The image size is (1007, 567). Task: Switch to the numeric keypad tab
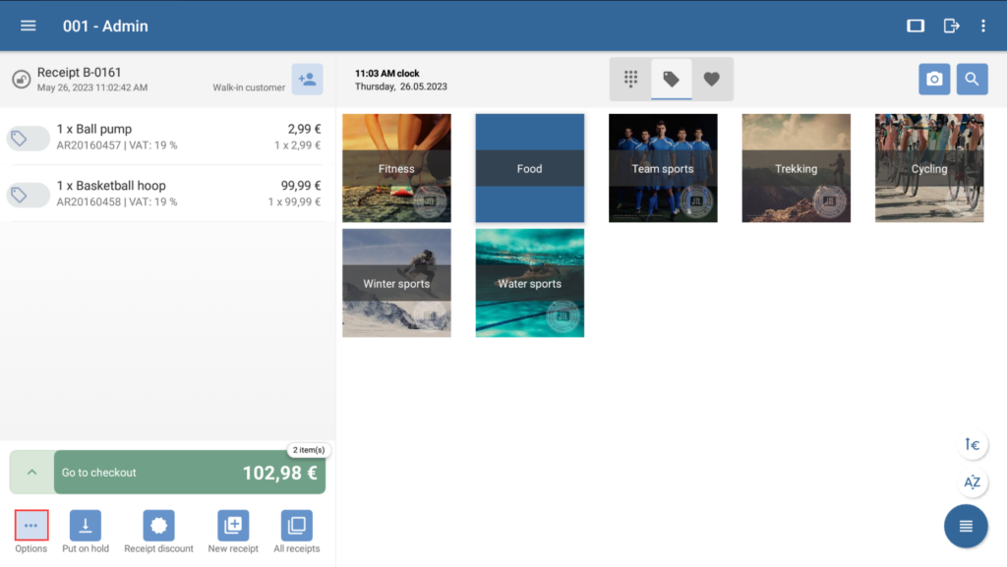coord(631,80)
